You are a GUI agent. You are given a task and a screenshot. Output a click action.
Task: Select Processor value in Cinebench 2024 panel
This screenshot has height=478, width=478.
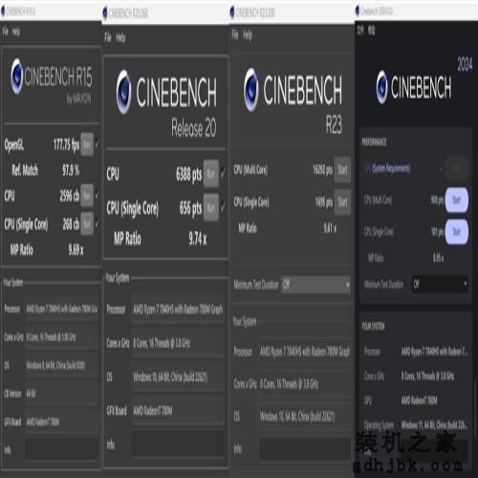[434, 352]
